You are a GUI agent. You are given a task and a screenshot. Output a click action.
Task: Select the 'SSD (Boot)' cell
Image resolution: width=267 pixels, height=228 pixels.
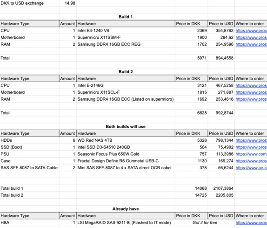point(29,147)
